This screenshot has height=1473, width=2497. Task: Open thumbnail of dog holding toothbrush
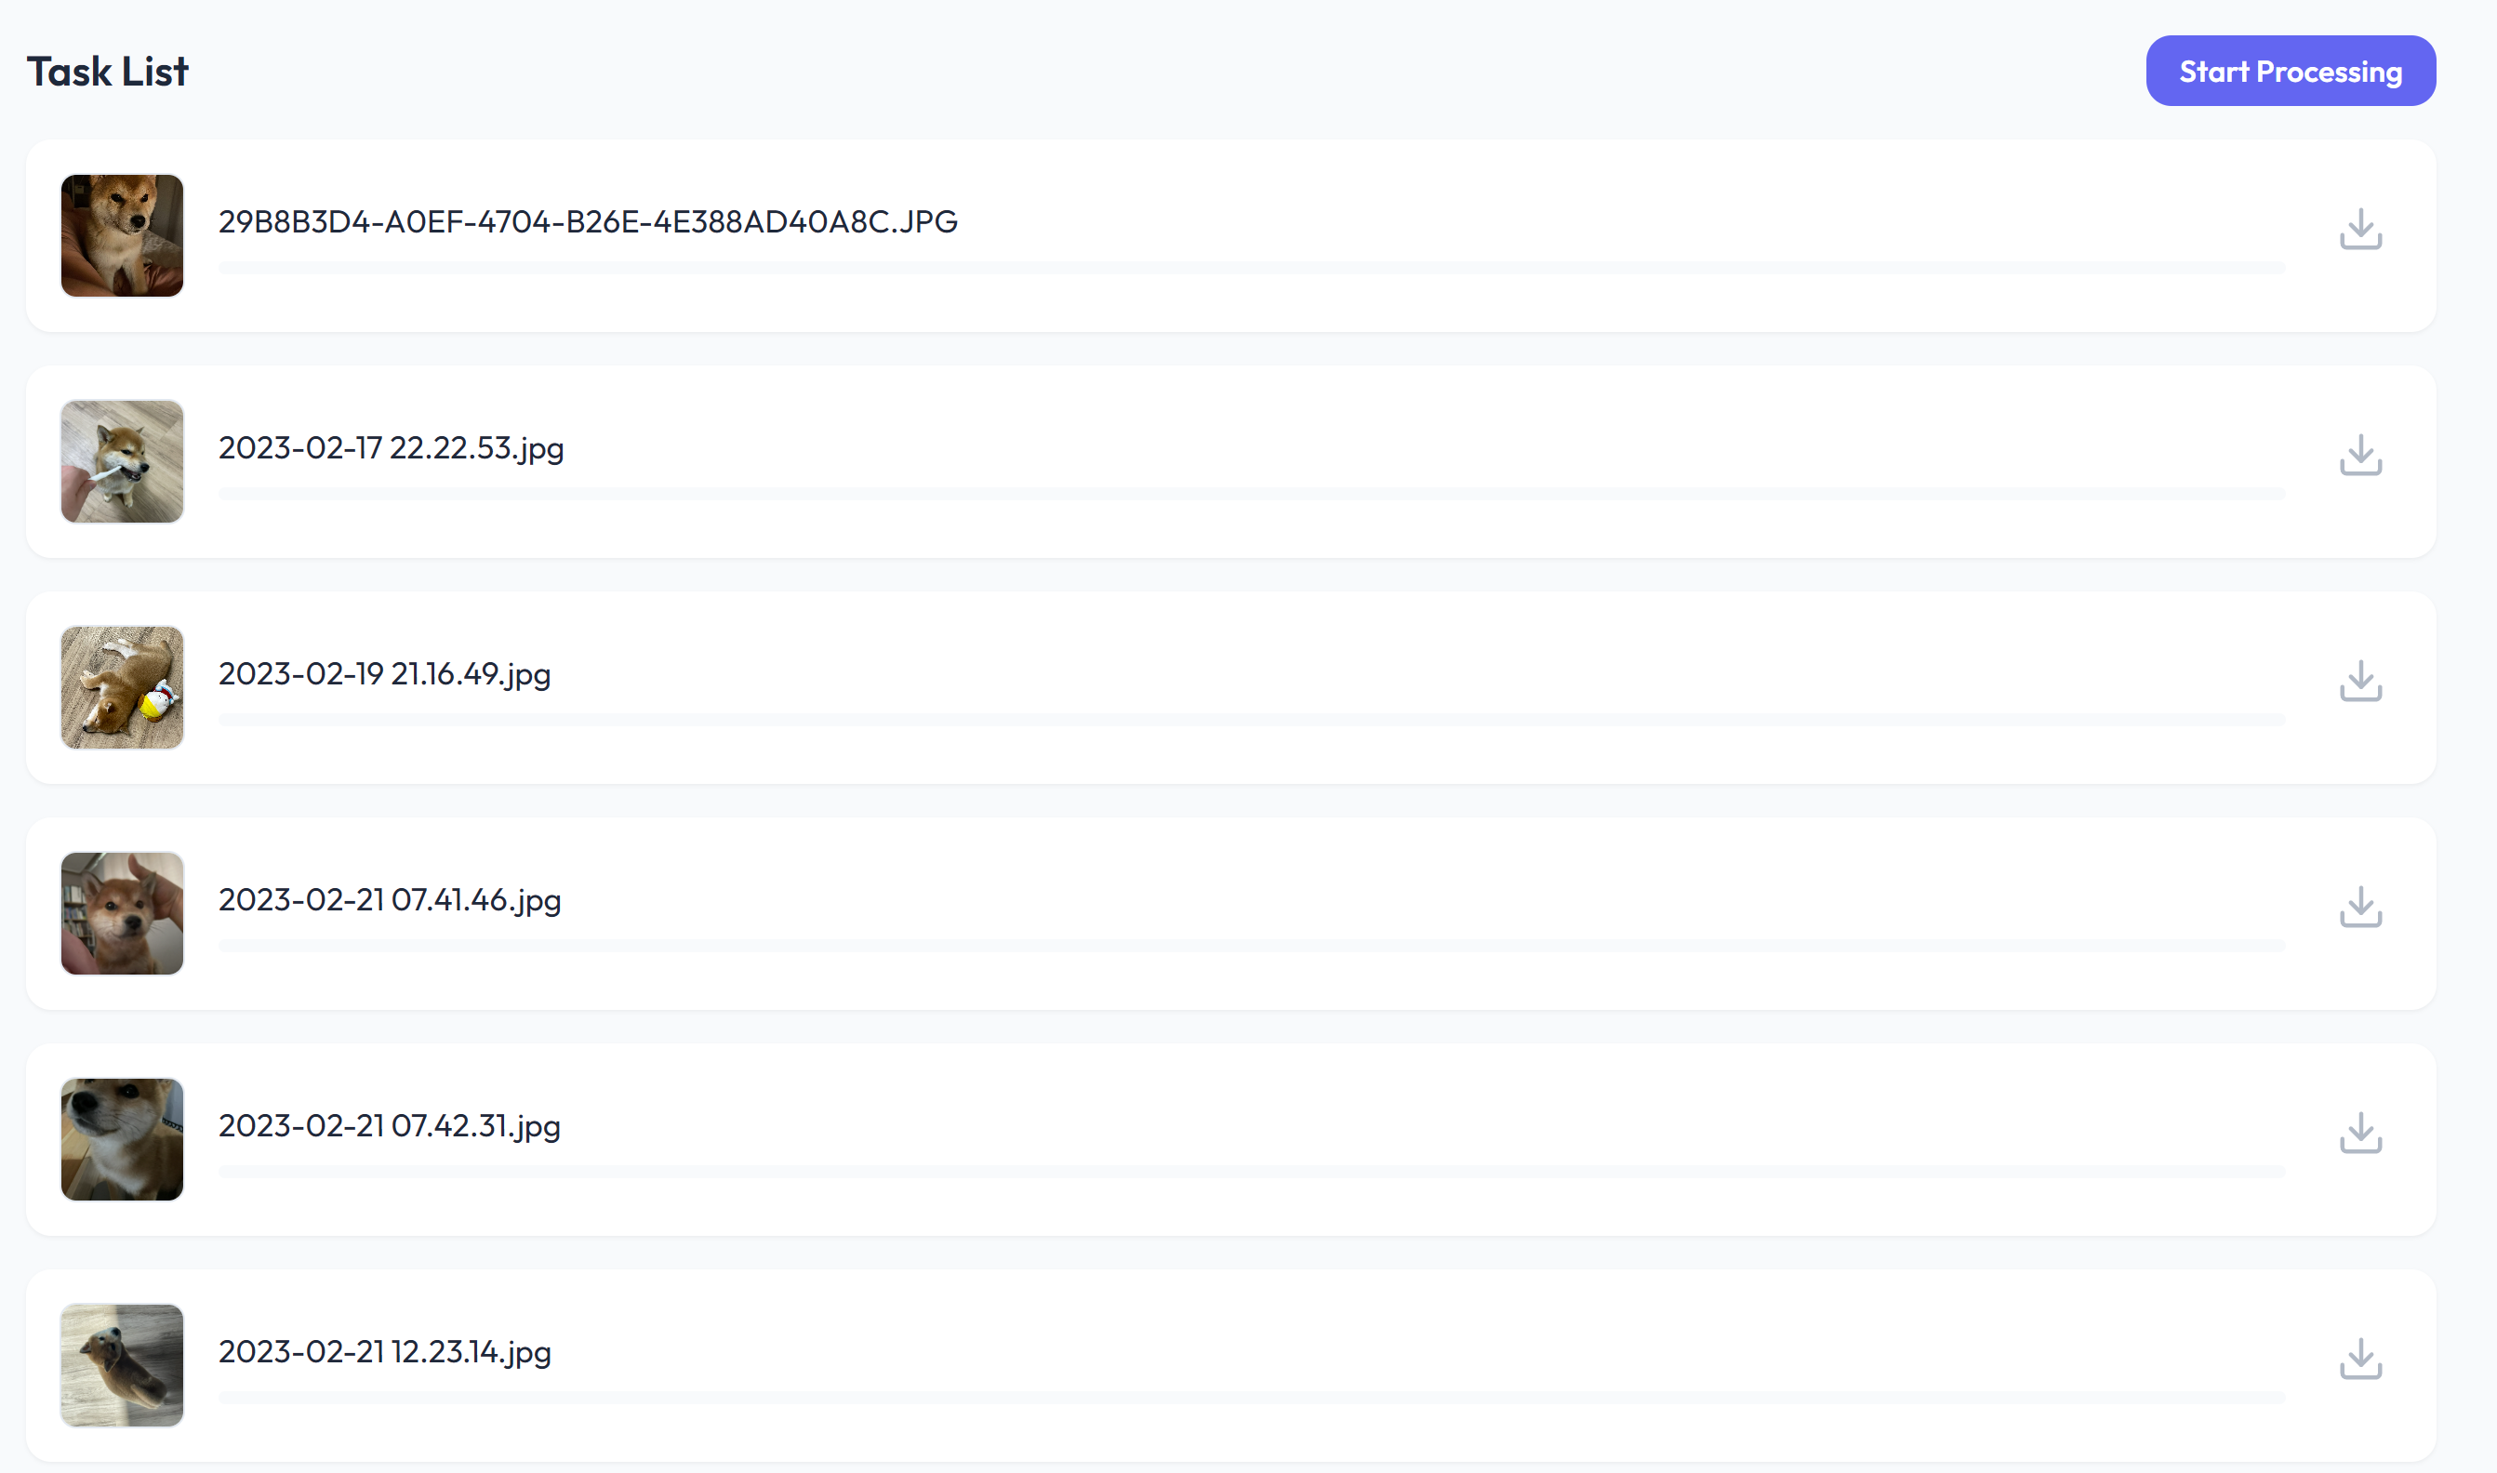pyautogui.click(x=122, y=461)
